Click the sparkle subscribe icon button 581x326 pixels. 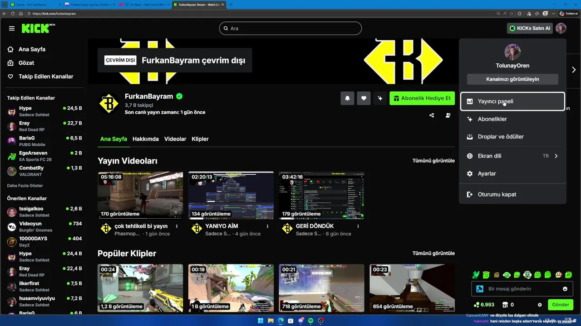click(380, 98)
